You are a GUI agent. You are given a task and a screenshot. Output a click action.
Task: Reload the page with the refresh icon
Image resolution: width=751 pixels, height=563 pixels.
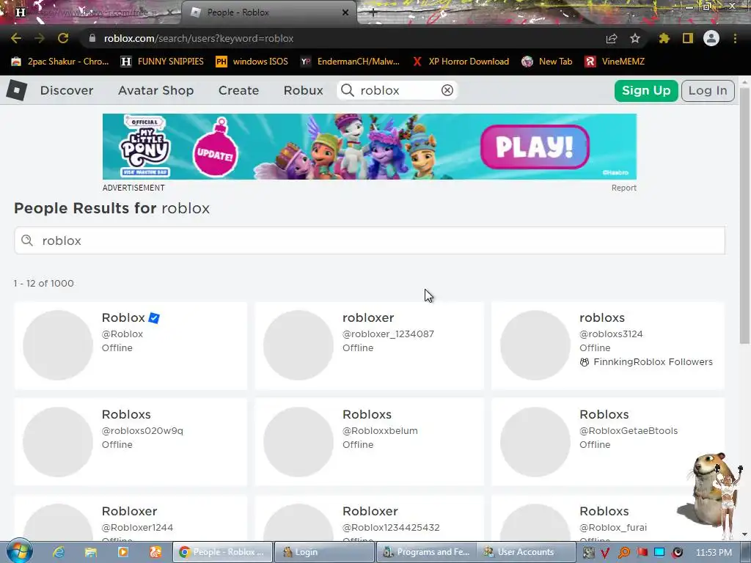point(63,38)
